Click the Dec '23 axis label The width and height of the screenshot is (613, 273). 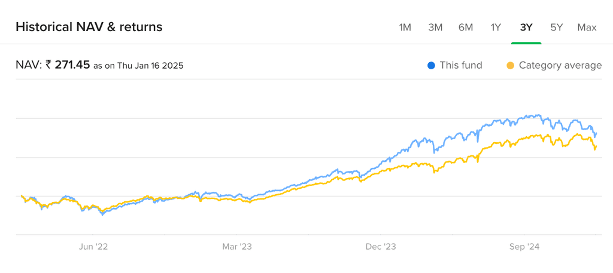tap(381, 247)
